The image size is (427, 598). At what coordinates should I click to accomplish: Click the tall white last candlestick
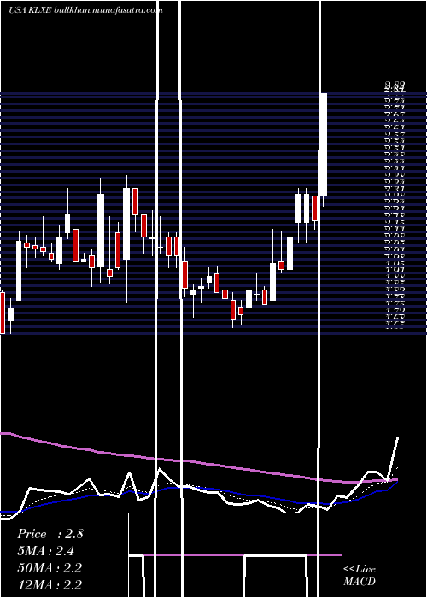[323, 145]
